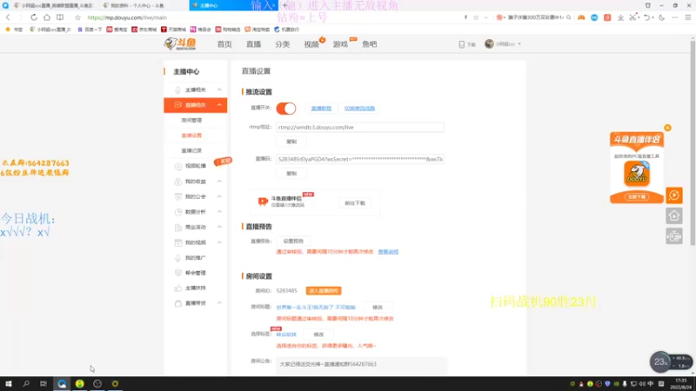Click the reading mode book icon
The height and width of the screenshot is (391, 696).
click(60, 17)
